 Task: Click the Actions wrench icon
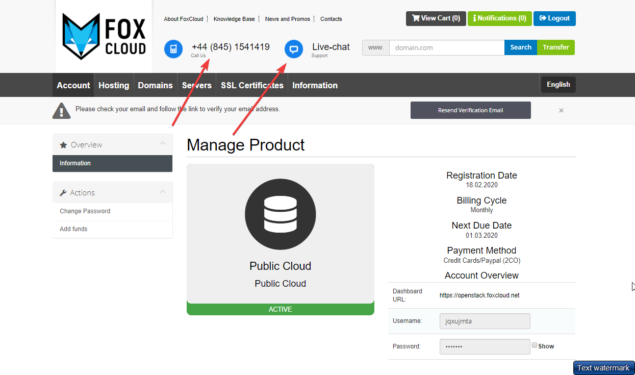coord(63,193)
